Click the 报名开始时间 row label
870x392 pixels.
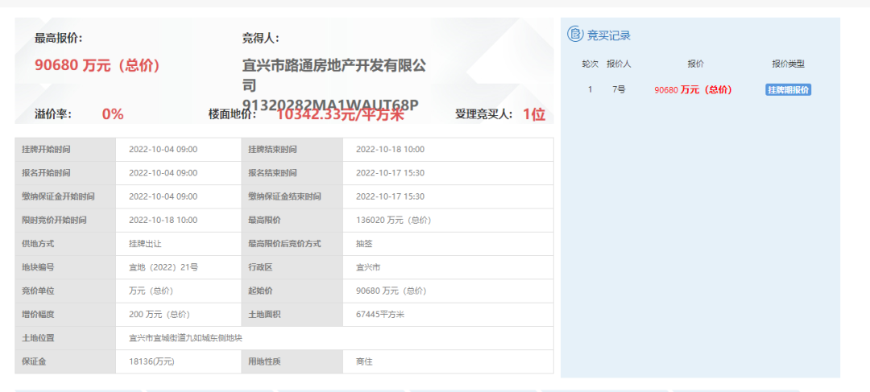pyautogui.click(x=46, y=173)
